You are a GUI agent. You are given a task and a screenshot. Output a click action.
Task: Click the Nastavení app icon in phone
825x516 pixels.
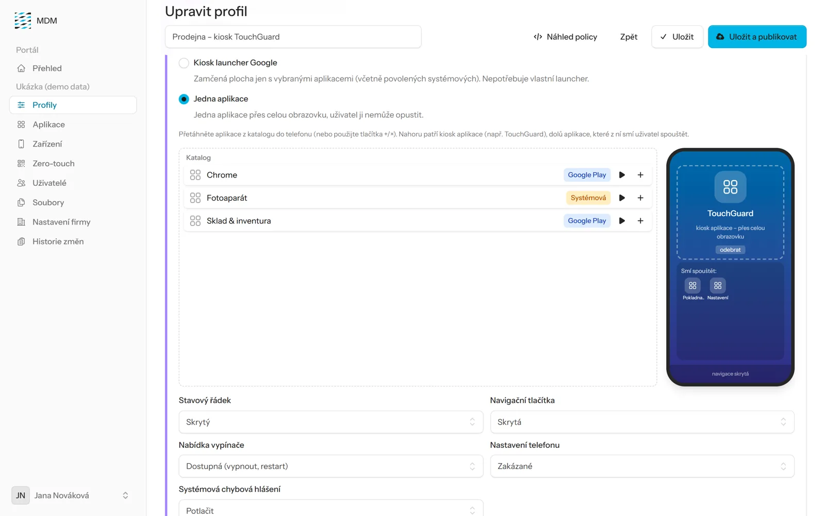click(x=718, y=285)
